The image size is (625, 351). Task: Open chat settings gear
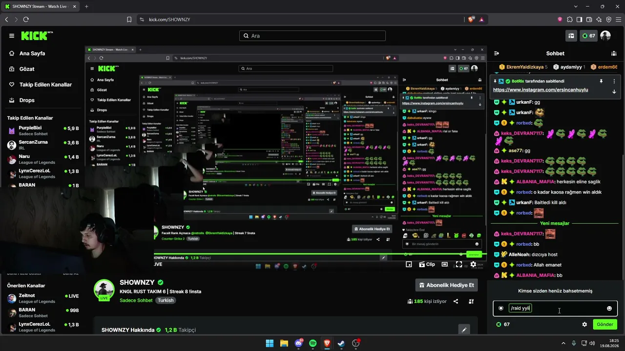click(x=584, y=324)
